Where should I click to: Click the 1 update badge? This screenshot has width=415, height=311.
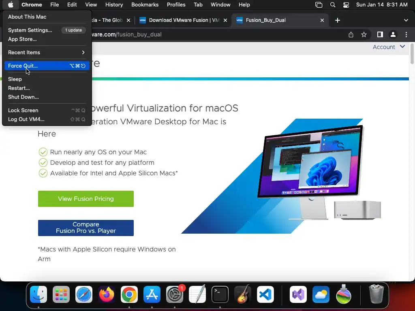[x=73, y=30]
